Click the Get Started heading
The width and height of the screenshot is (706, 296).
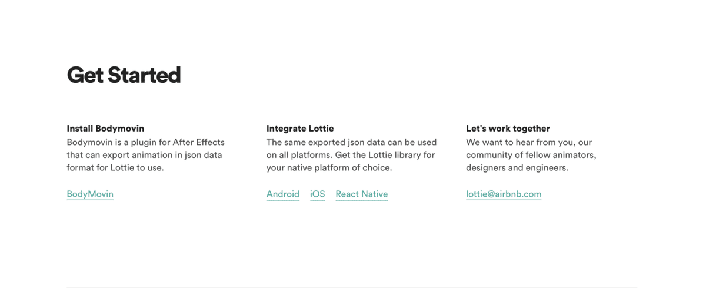(124, 75)
